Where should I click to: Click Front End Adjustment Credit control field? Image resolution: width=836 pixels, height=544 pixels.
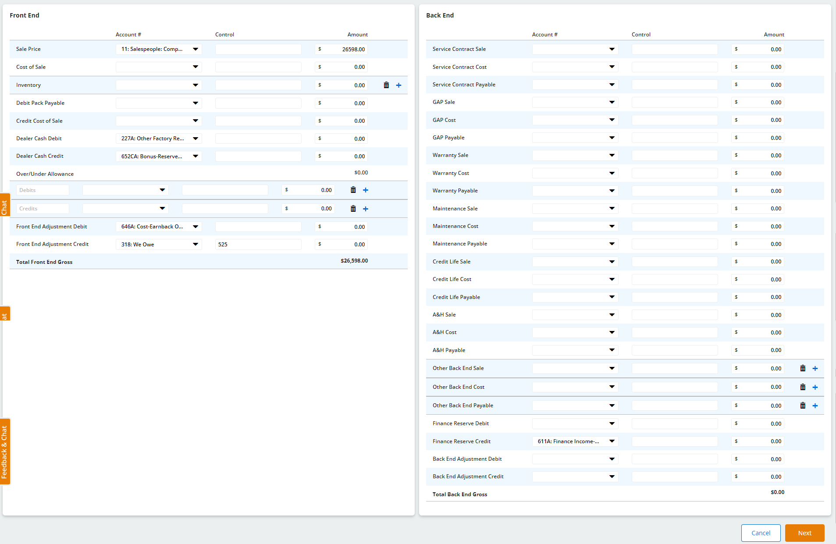point(258,244)
